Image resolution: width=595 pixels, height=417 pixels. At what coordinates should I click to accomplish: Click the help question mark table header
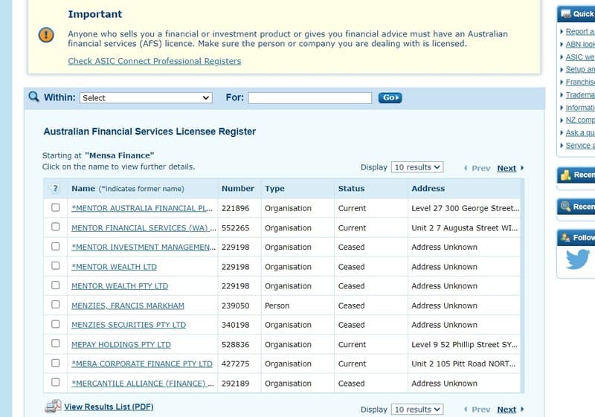[55, 188]
